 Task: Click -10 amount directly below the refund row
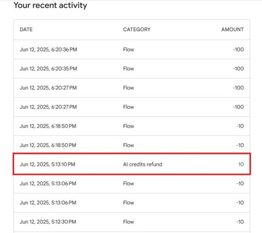240,184
